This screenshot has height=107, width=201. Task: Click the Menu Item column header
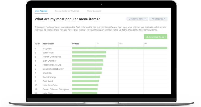click(x=48, y=44)
